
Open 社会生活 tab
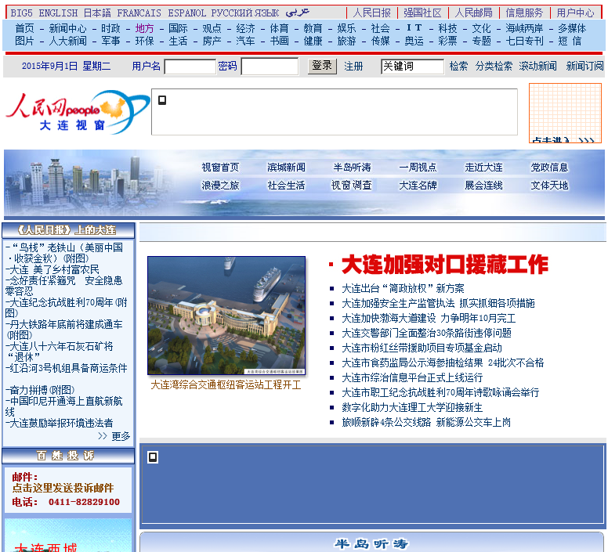tap(286, 186)
